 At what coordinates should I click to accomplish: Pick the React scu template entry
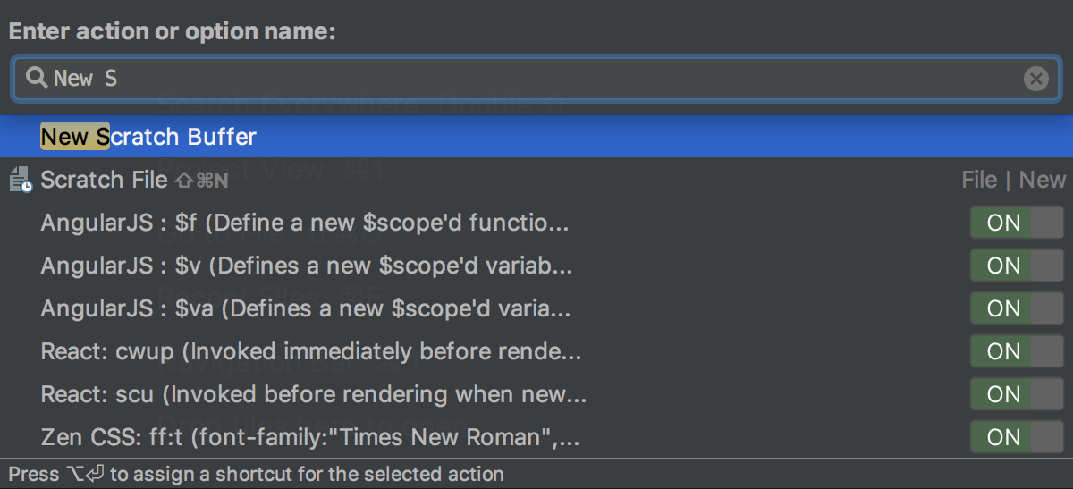313,394
